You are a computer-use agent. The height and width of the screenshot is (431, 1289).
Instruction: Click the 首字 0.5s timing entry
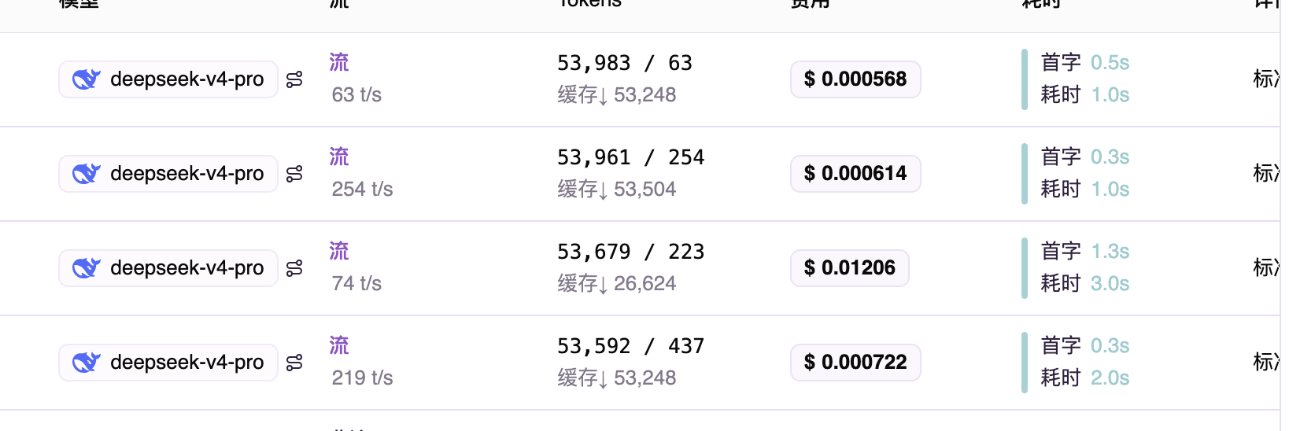(x=1085, y=62)
